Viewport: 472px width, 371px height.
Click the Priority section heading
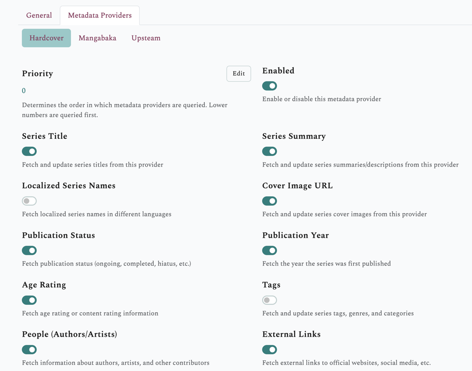[x=38, y=74]
